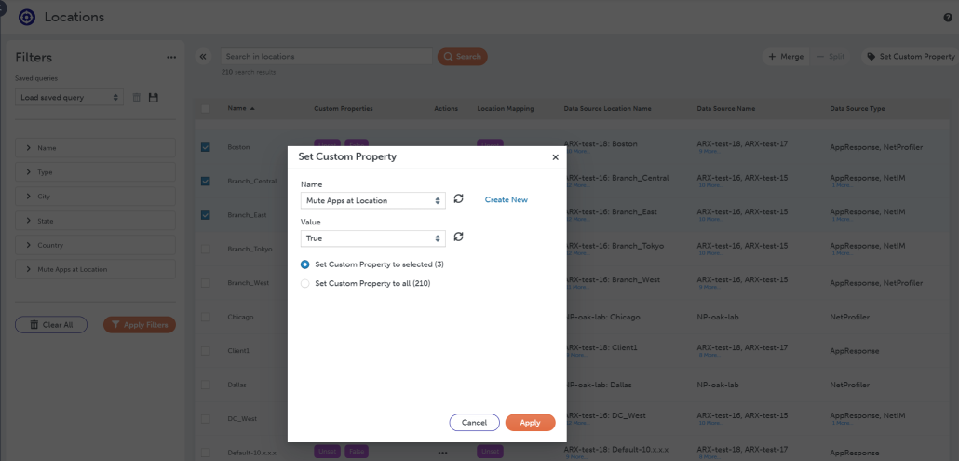Click the Search button
The image size is (959, 461).
[x=463, y=56]
